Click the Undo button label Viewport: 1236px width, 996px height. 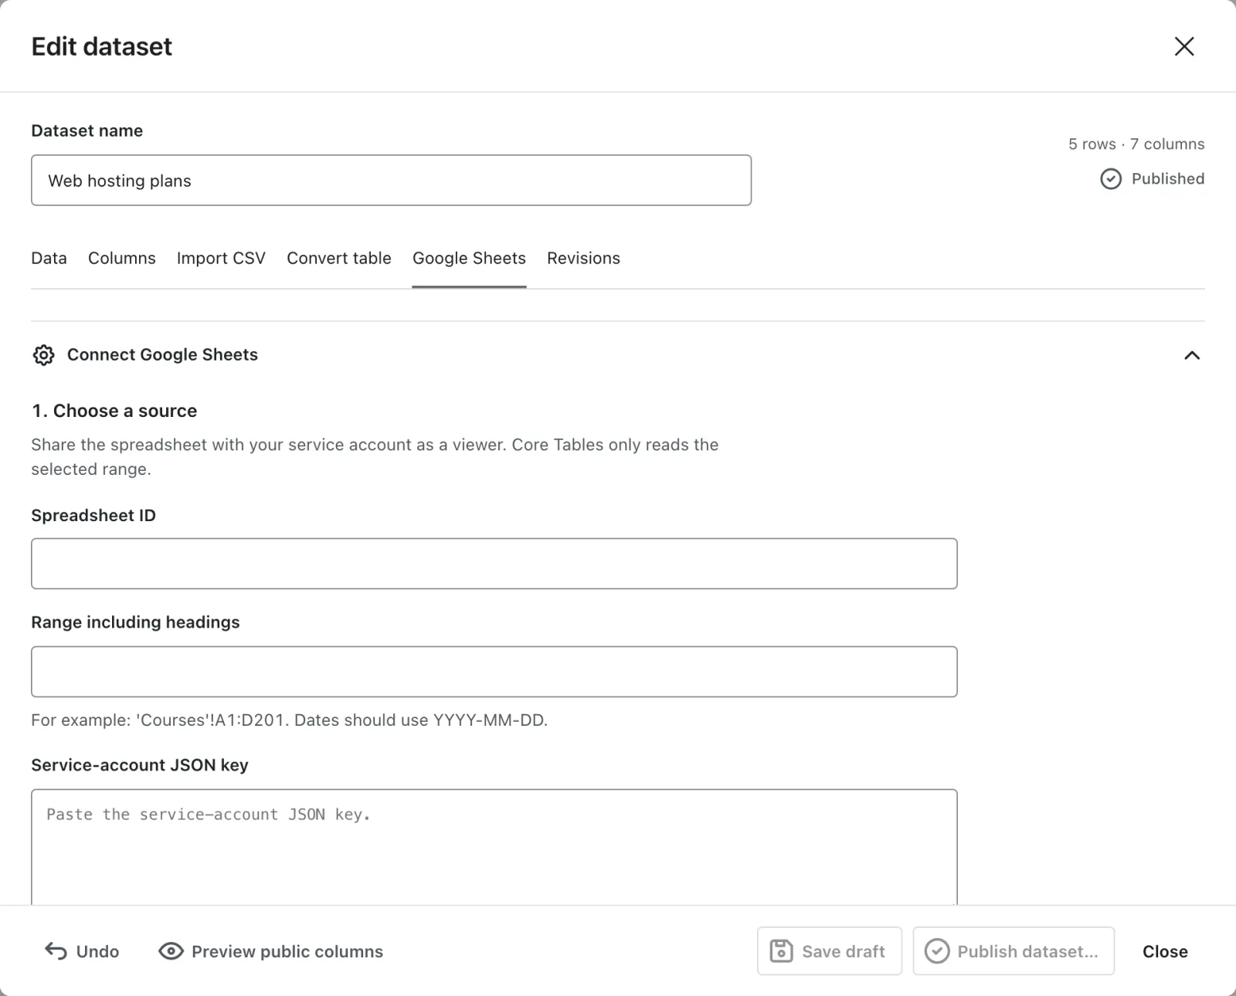[x=97, y=951]
